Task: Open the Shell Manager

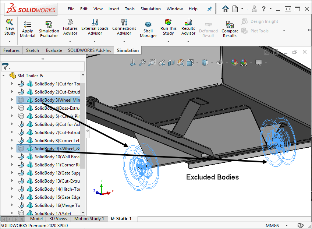Action: point(148,29)
